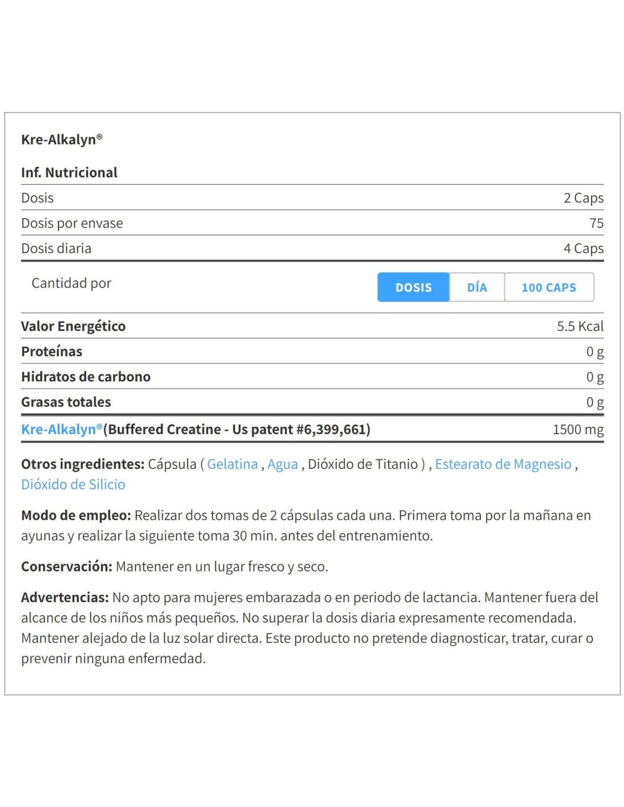Screen dimensions: 624x807
Task: Follow the Estearato de Magnesio link
Action: click(x=503, y=464)
